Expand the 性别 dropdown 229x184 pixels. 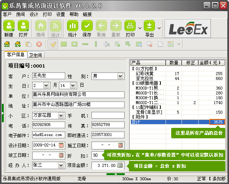[120, 76]
